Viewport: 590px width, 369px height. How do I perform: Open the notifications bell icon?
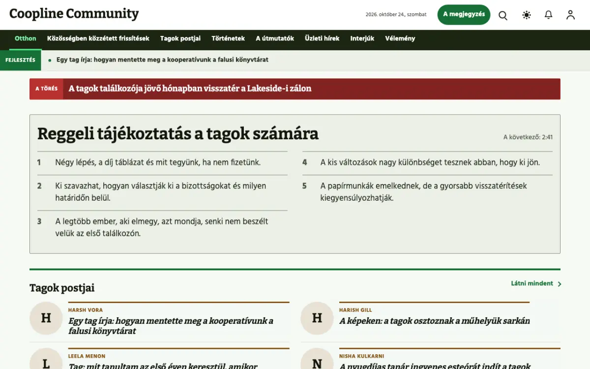pyautogui.click(x=549, y=15)
